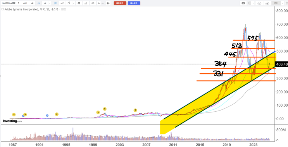
Task: Click the compare symbols scale icon
Action: pos(93,3)
